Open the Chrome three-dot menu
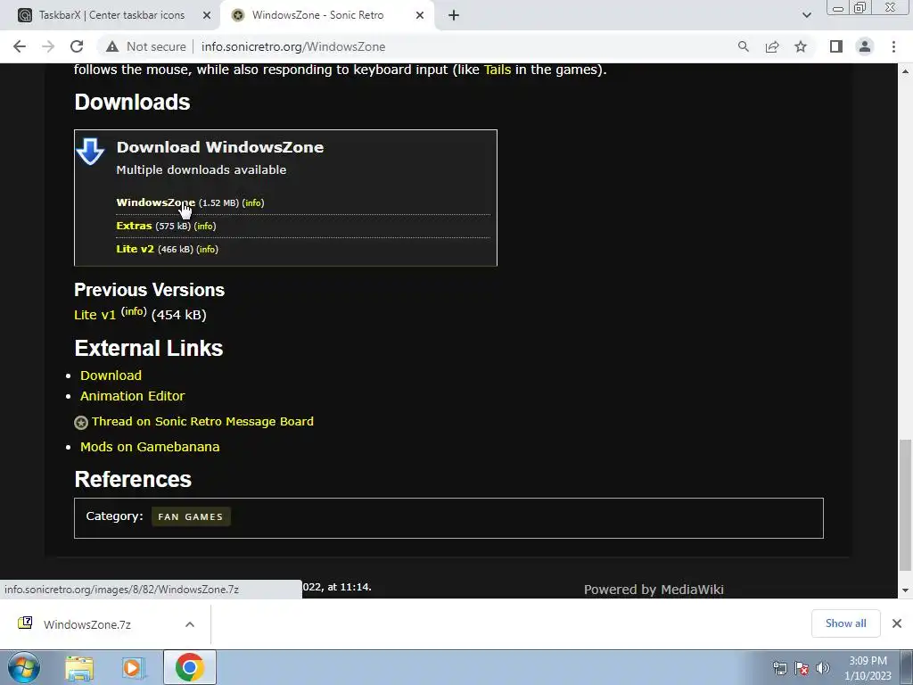Image resolution: width=913 pixels, height=685 pixels. [x=893, y=46]
